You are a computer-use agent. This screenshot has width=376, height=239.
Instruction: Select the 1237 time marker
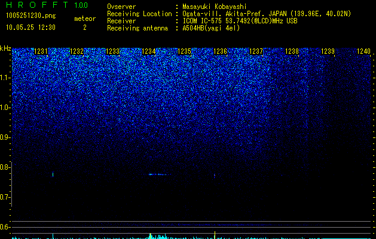tap(256, 51)
